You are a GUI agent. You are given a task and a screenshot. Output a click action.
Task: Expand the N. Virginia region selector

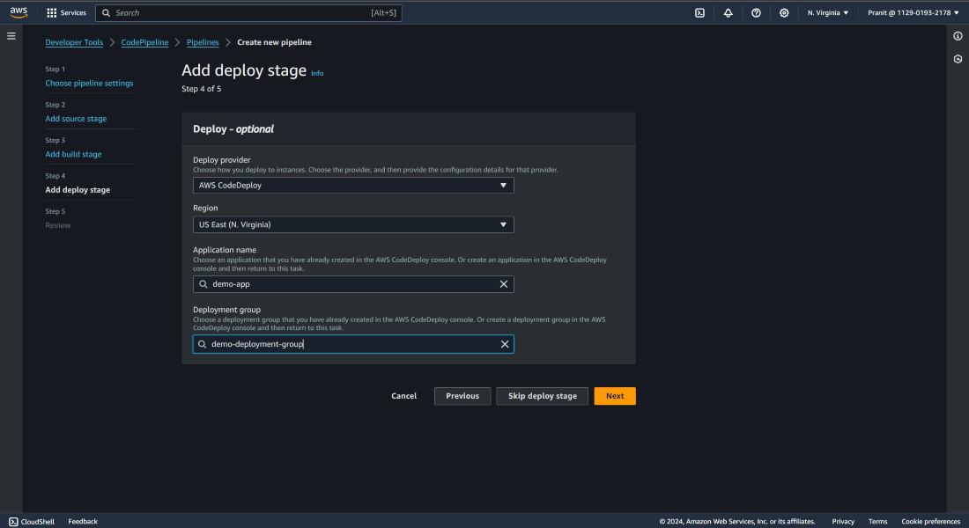[827, 12]
